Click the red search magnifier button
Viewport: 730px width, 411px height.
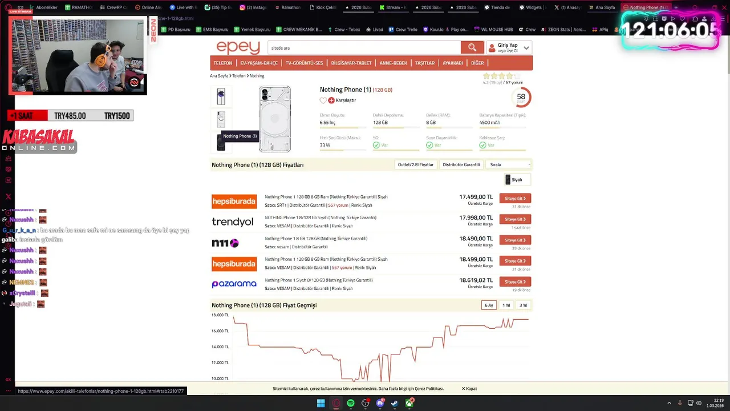[x=472, y=47]
